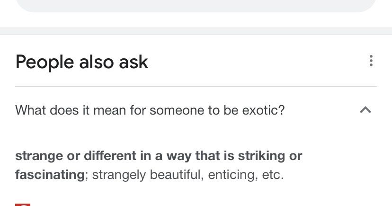Collapse the exotic question with the up chevron
Image resolution: width=392 pixels, height=206 pixels.
(x=365, y=110)
